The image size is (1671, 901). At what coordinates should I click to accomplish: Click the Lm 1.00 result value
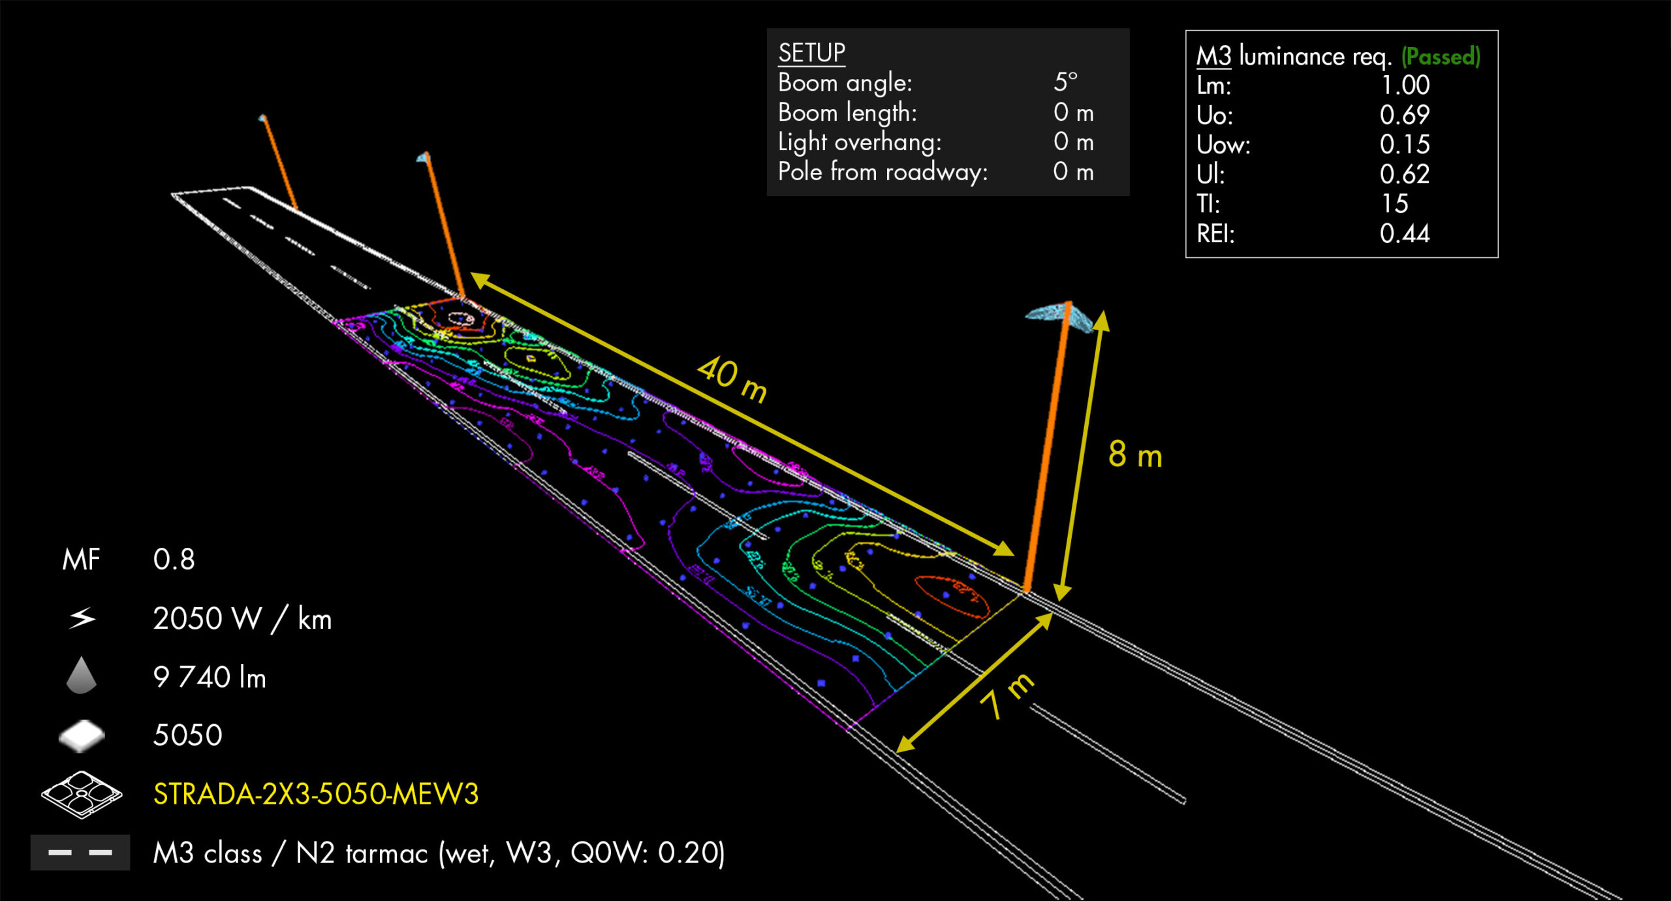(x=1405, y=86)
